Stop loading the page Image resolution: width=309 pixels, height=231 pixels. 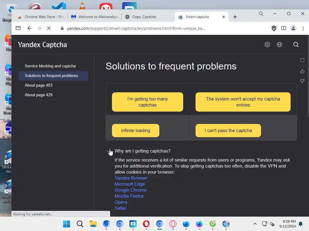pos(49,28)
